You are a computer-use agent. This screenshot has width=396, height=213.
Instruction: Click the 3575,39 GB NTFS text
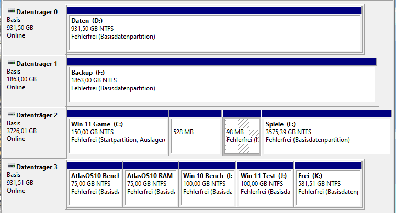(288, 132)
